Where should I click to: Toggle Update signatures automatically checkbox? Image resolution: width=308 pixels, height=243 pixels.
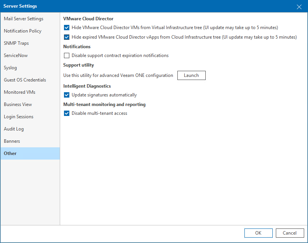pyautogui.click(x=67, y=95)
